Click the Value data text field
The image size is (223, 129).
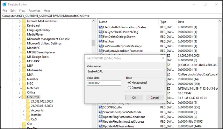point(104,83)
